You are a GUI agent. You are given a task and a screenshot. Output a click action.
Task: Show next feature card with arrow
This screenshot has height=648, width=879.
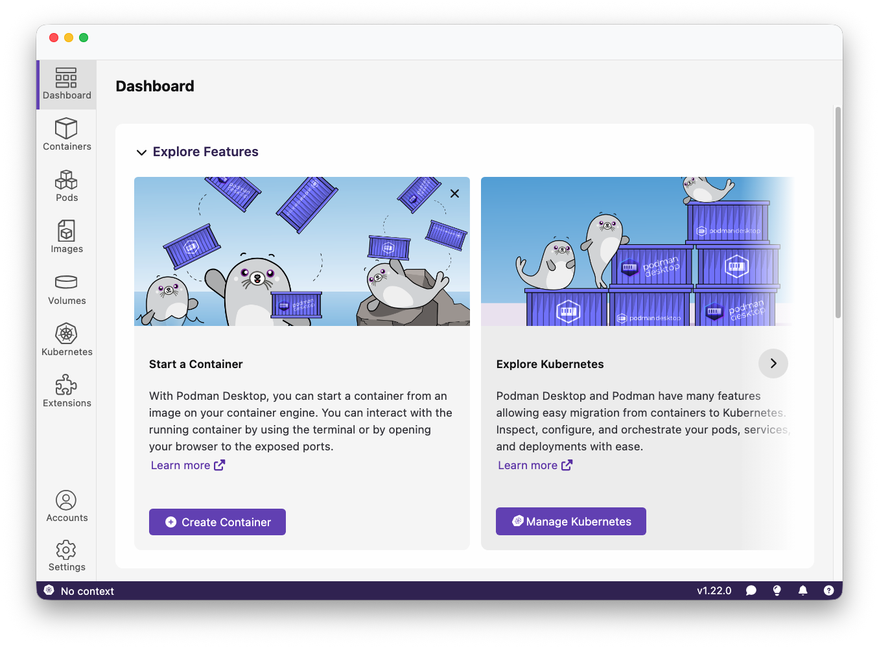pos(773,364)
